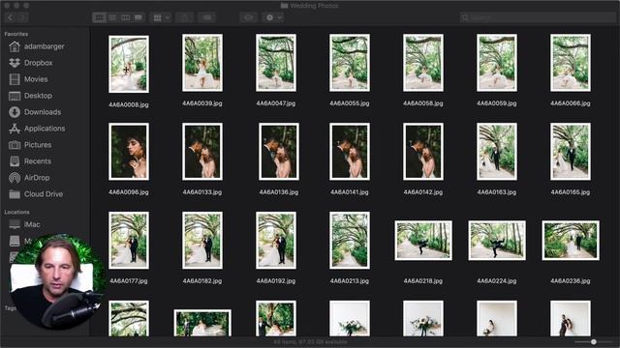Image resolution: width=620 pixels, height=348 pixels.
Task: Open Applications in the sidebar
Action: [x=37, y=129]
